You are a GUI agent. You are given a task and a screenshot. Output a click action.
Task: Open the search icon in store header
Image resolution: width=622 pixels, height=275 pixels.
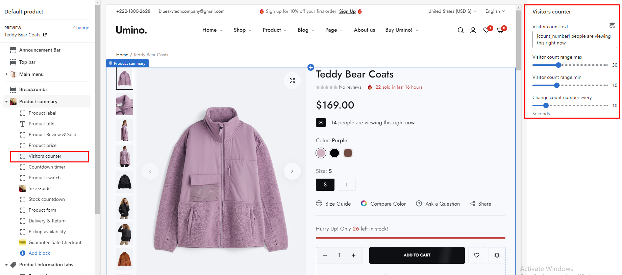point(461,30)
